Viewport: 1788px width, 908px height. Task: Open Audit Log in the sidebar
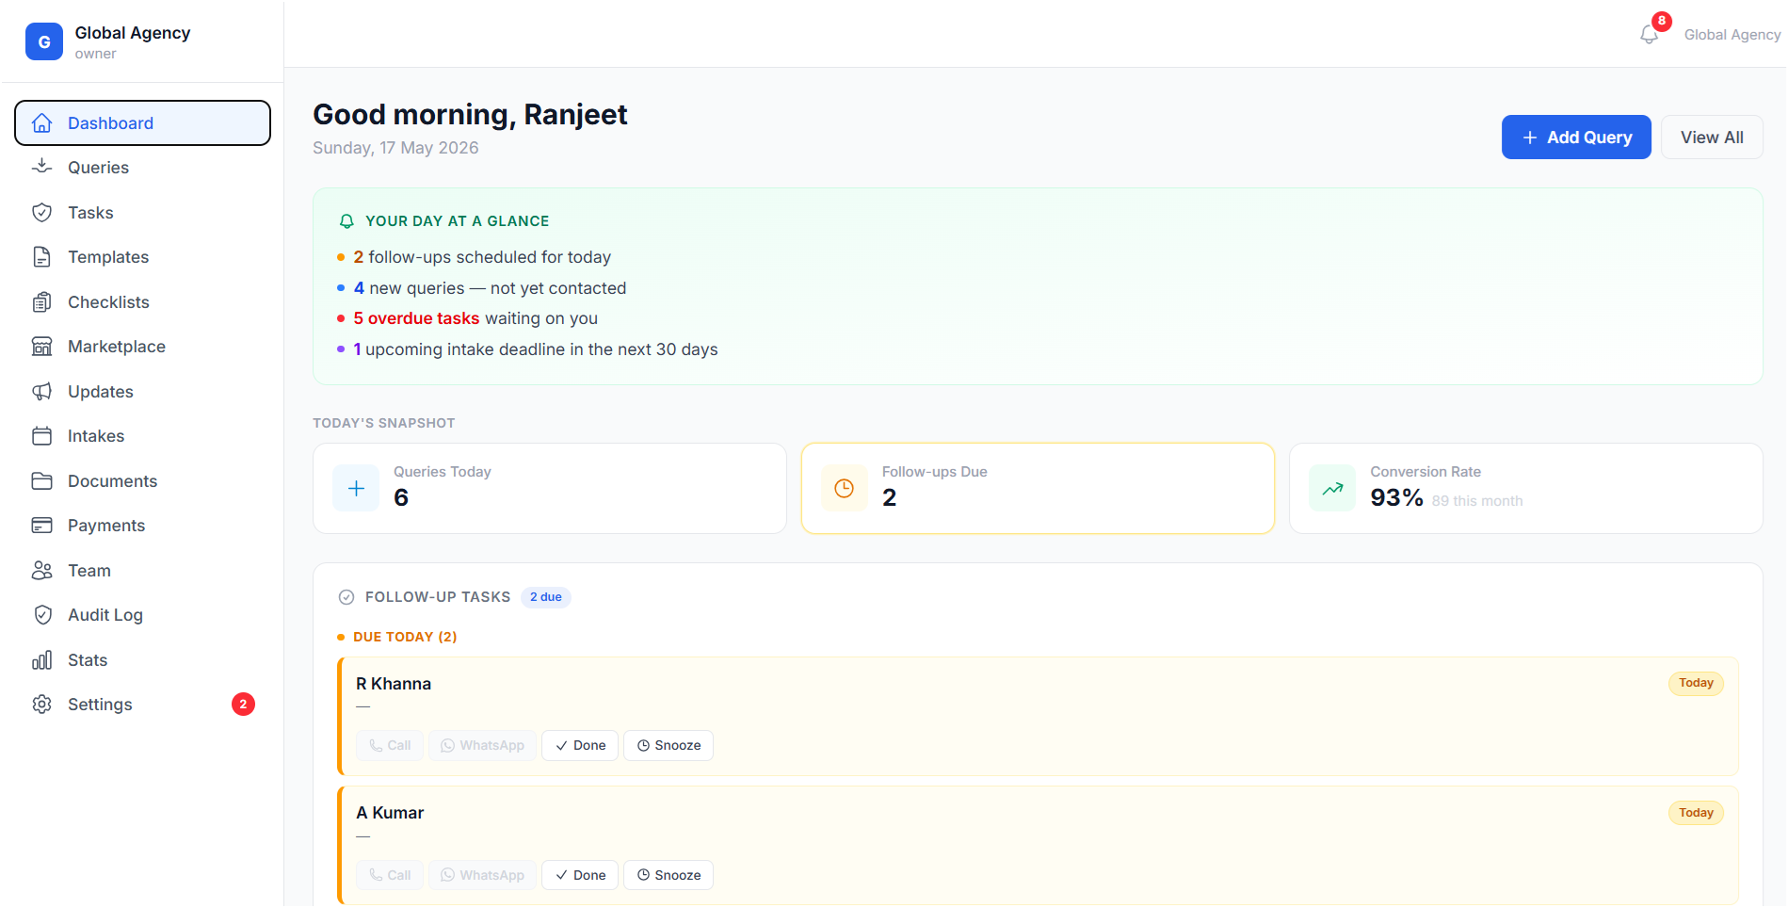click(x=142, y=615)
